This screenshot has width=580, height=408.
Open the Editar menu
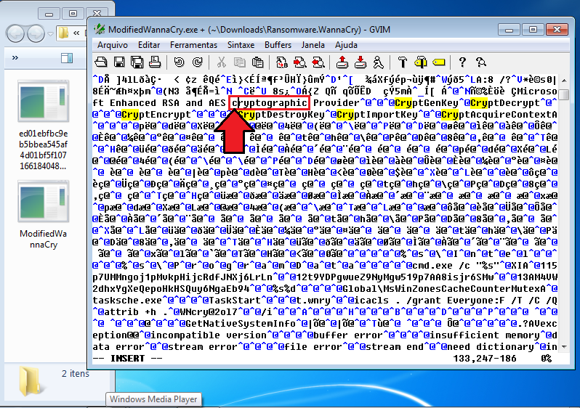[x=149, y=45]
